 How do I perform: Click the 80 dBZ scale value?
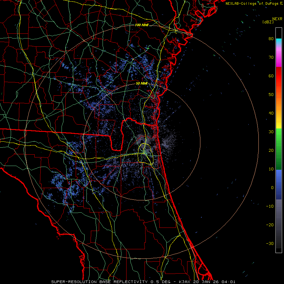click(271, 38)
